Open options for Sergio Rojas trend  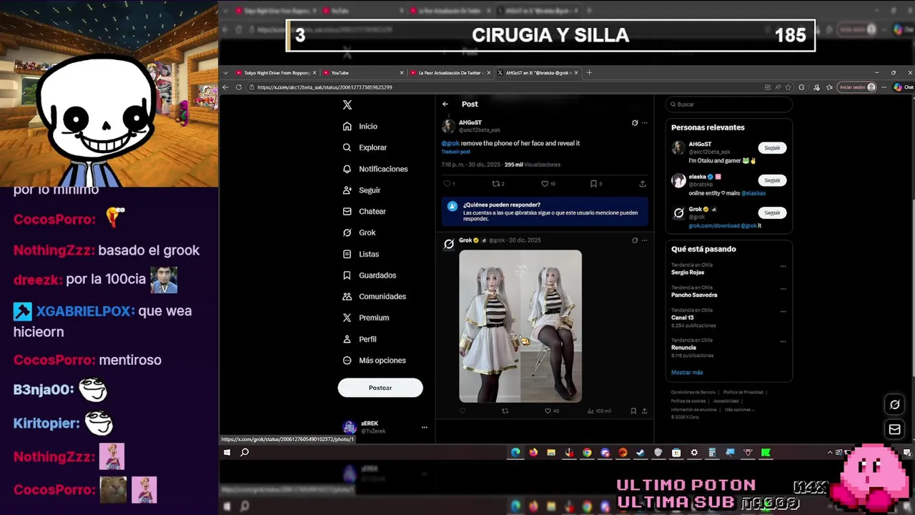[783, 266]
